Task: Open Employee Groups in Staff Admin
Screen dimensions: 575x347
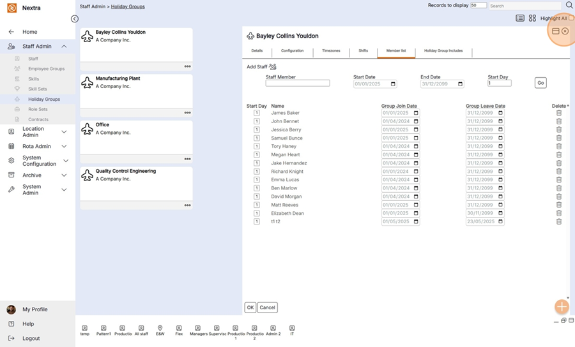Action: pyautogui.click(x=46, y=68)
